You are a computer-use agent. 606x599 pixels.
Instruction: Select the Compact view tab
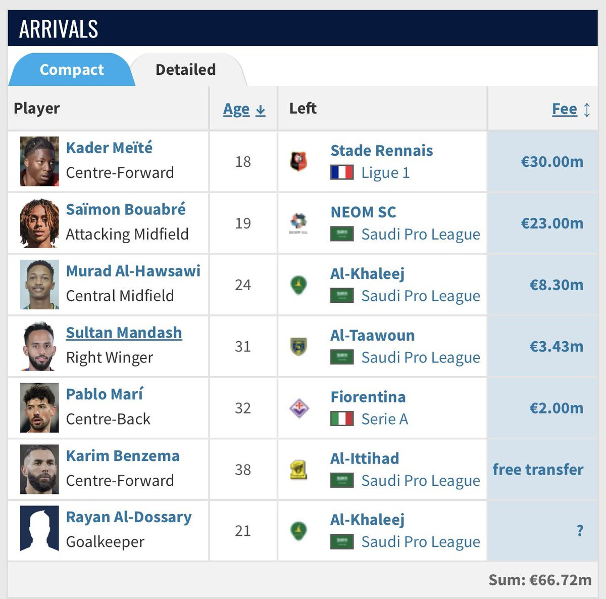72,70
